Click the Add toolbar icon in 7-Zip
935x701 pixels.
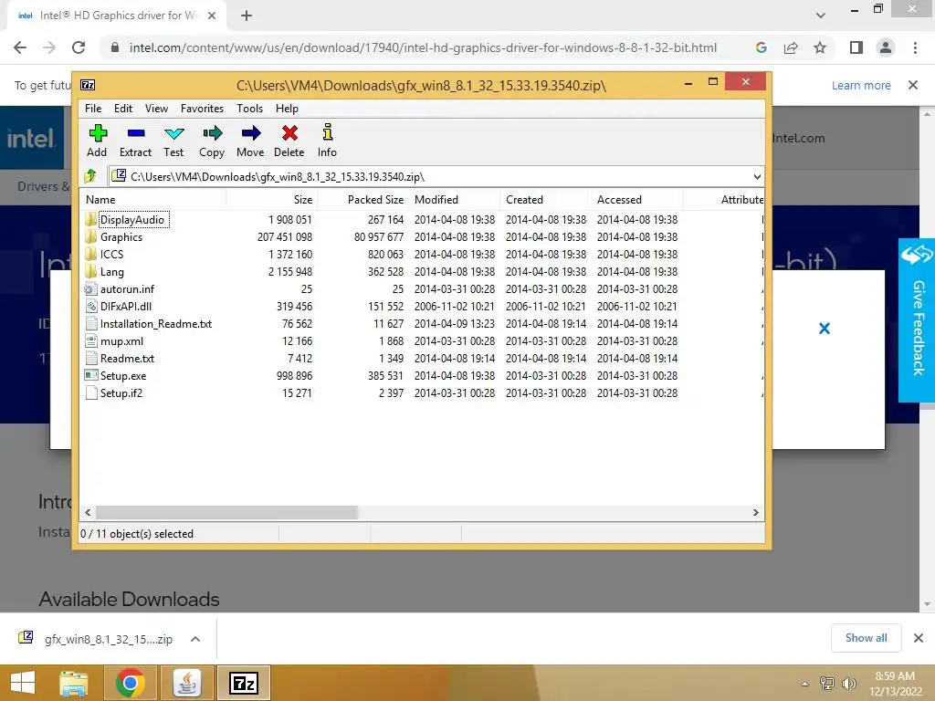tap(97, 133)
